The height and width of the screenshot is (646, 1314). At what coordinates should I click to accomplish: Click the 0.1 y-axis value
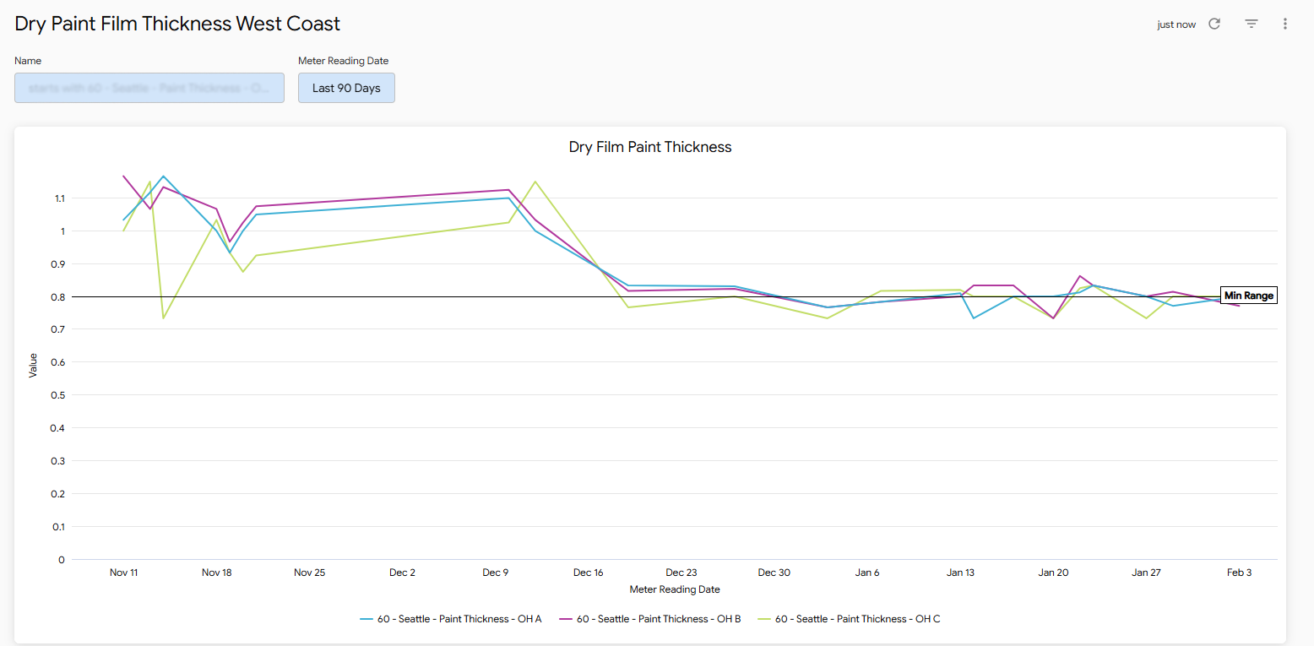click(x=59, y=527)
